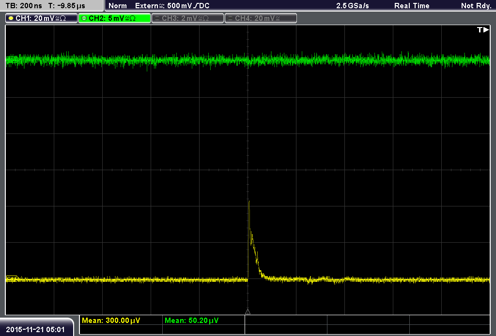This screenshot has width=496, height=336.
Task: Click the trigger time triangle marker at grid bottom
Action: coord(248,311)
